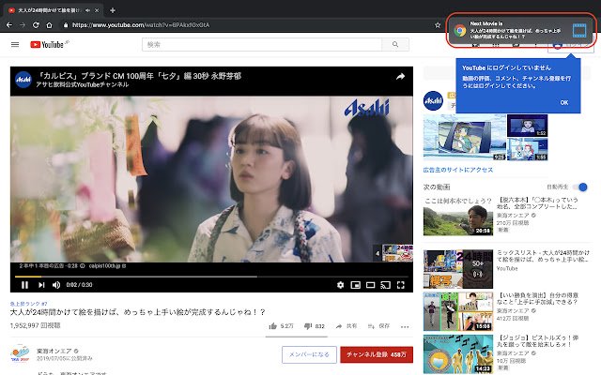
Task: Open 50+ mix playlist thumbnail
Action: 458,269
